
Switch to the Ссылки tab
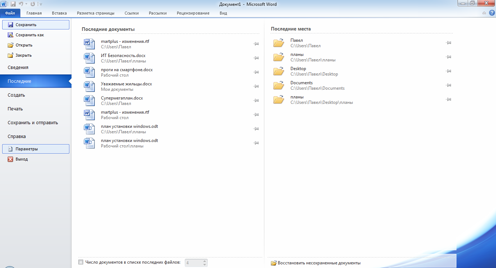(x=131, y=13)
